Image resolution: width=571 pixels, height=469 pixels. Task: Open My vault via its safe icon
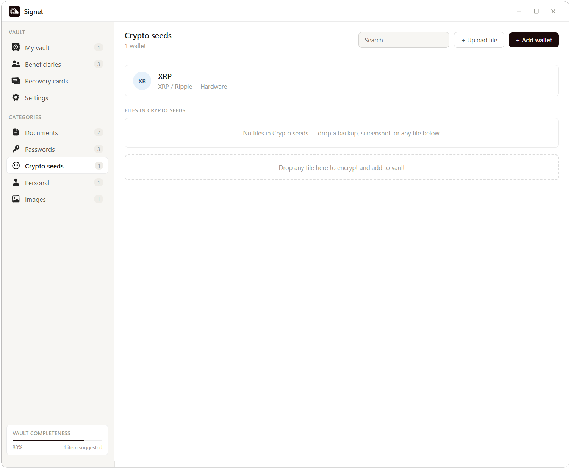pyautogui.click(x=16, y=47)
